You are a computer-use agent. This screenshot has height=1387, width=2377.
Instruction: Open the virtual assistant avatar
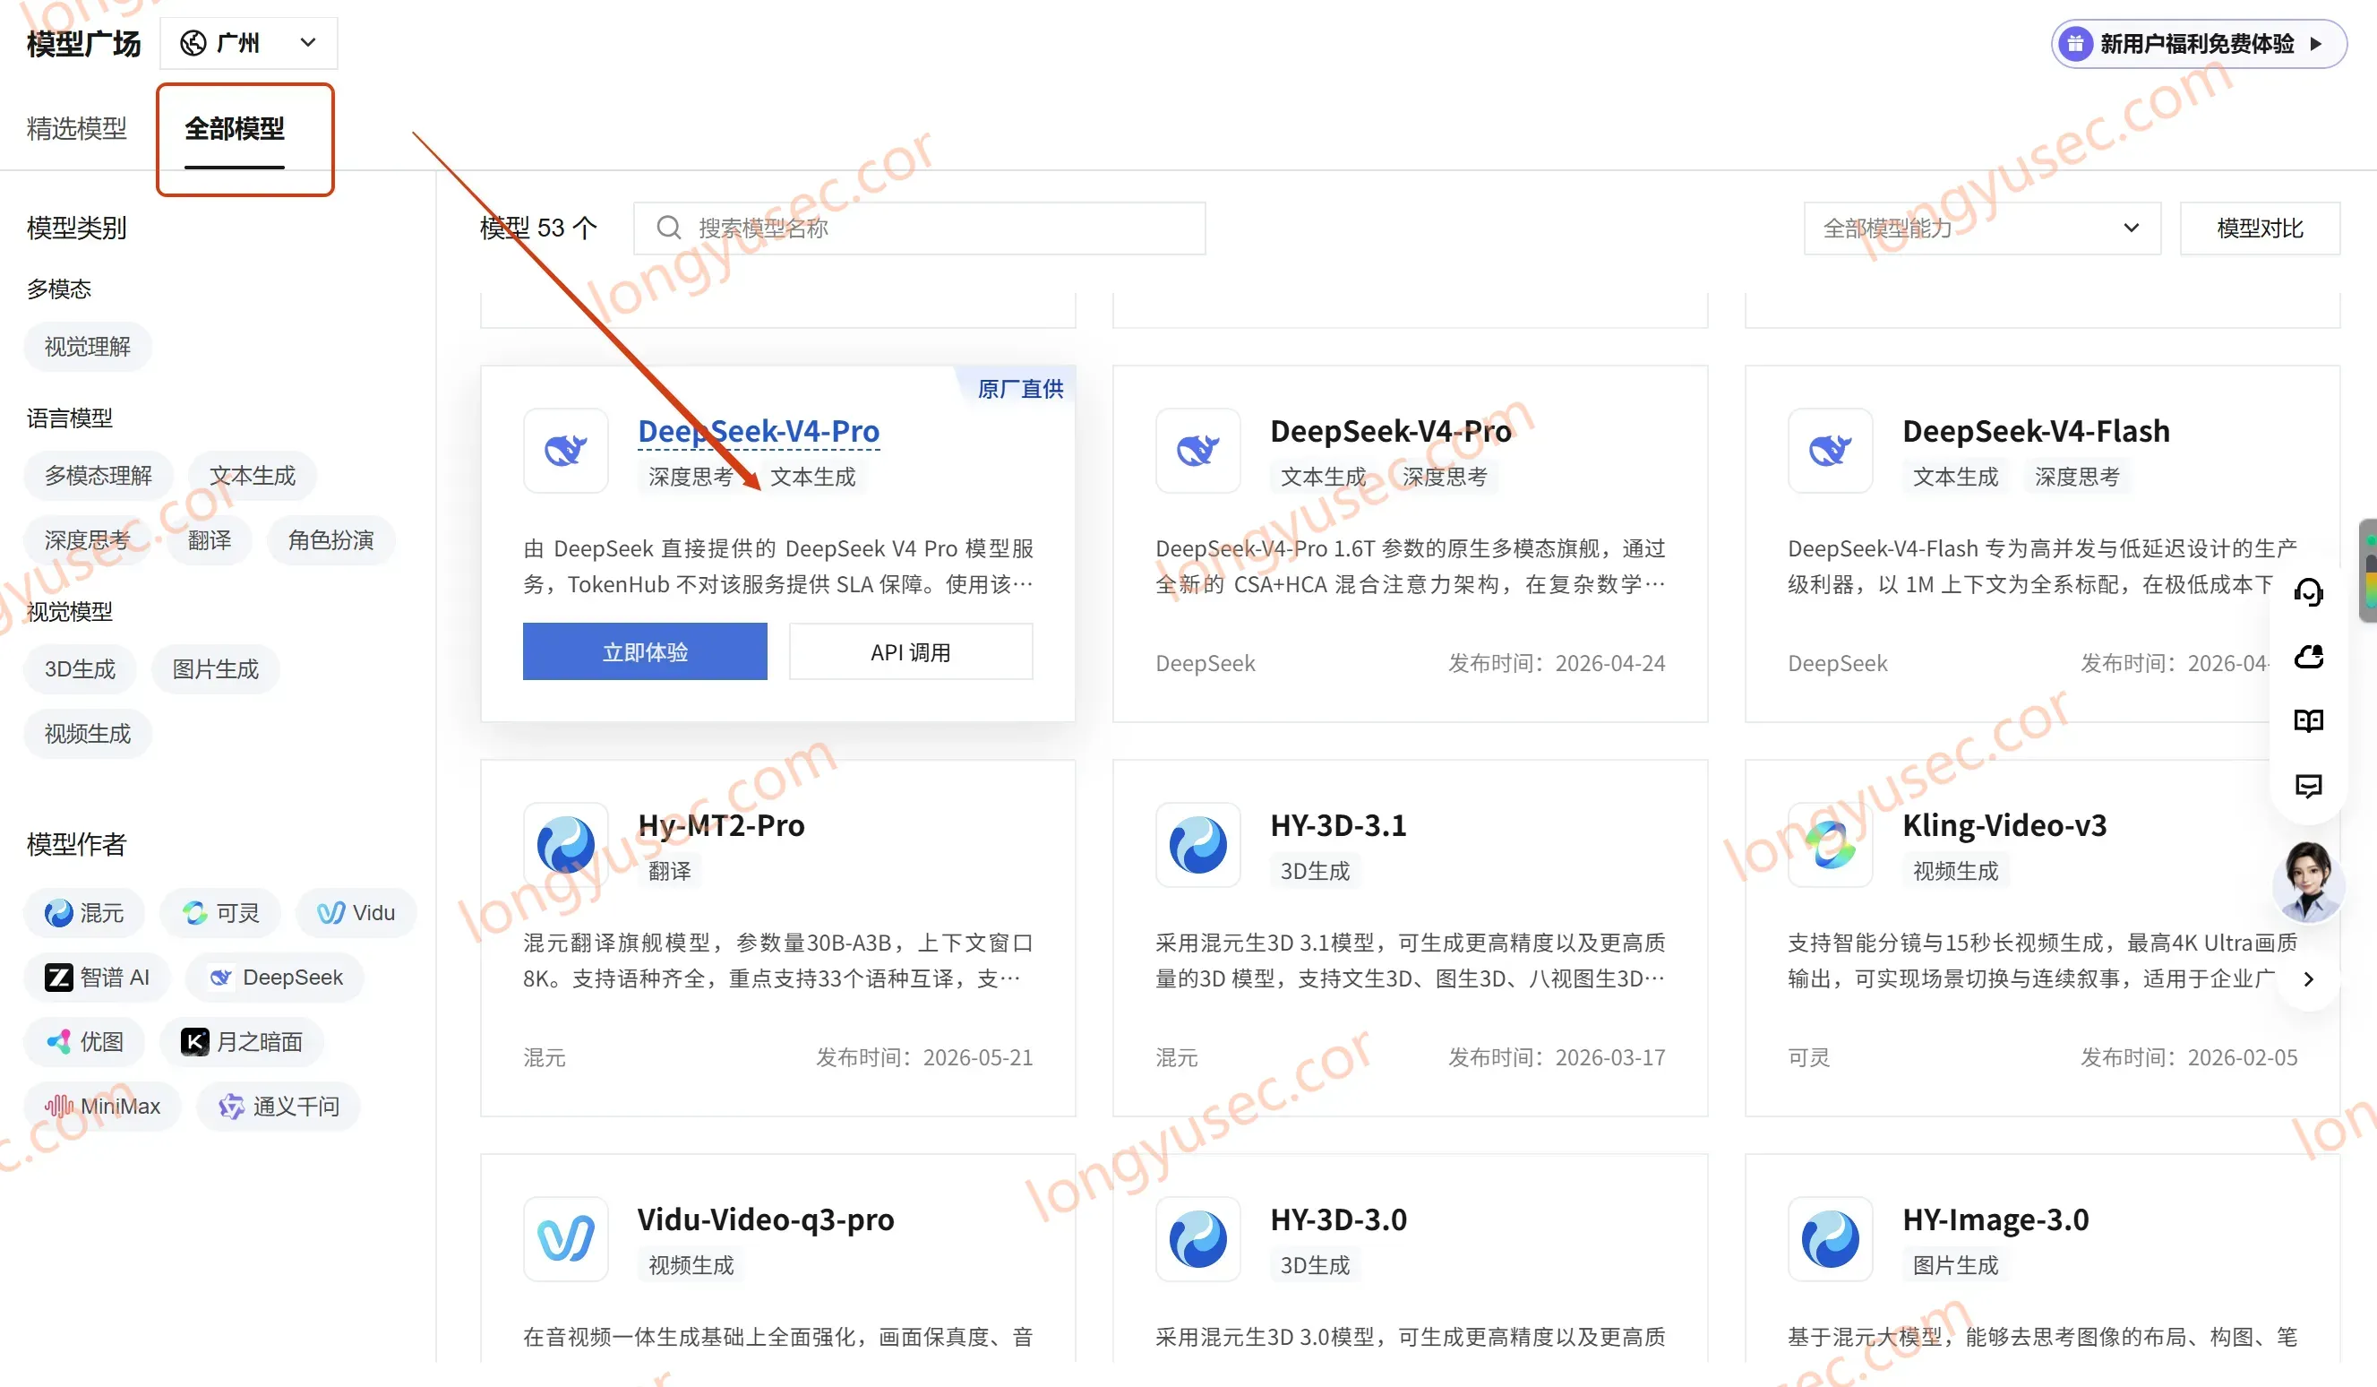click(2308, 882)
